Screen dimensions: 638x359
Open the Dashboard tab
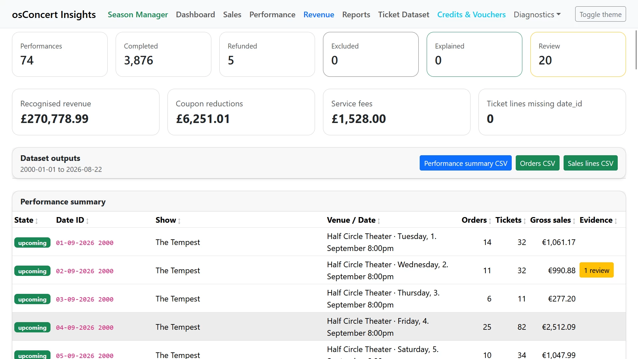(x=195, y=14)
